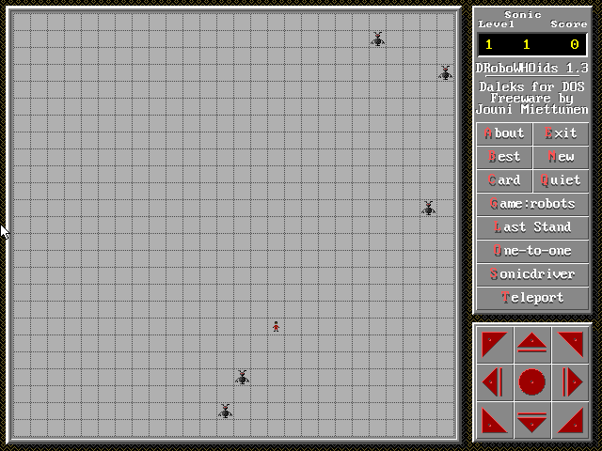602x451 pixels.
Task: Click the 'Daleks for DOS' text
Action: [532, 86]
